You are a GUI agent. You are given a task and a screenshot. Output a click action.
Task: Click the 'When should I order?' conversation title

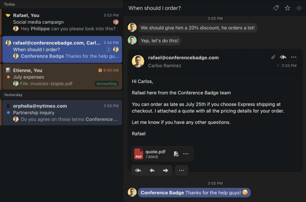(155, 8)
